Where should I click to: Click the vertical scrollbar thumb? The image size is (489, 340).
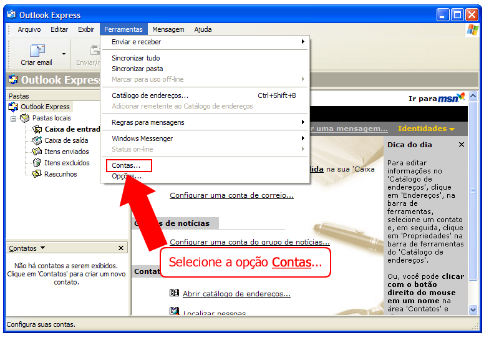coord(473,191)
